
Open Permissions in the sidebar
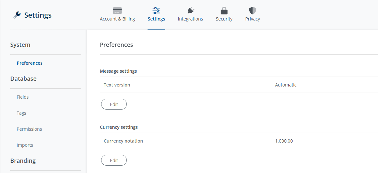point(29,129)
